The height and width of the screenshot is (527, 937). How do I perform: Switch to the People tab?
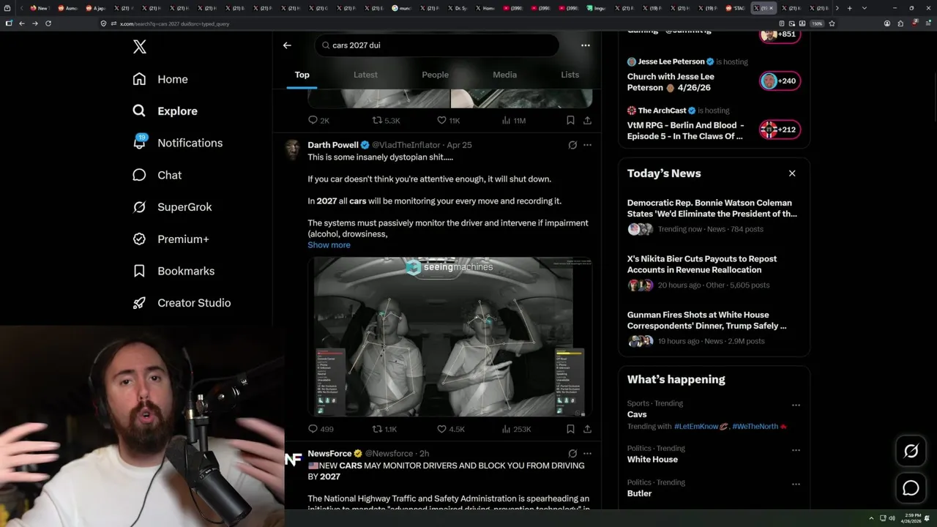(x=435, y=75)
